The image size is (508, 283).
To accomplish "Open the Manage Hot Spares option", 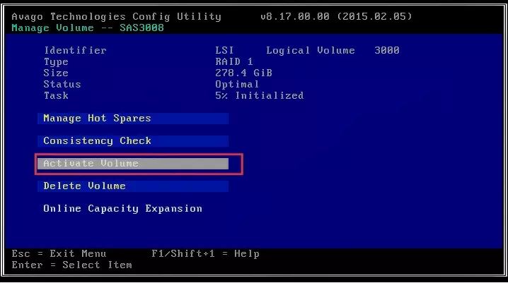I will pyautogui.click(x=97, y=119).
